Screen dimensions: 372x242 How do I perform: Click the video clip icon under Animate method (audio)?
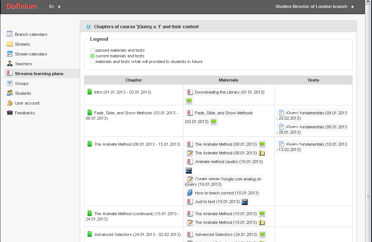tap(189, 171)
